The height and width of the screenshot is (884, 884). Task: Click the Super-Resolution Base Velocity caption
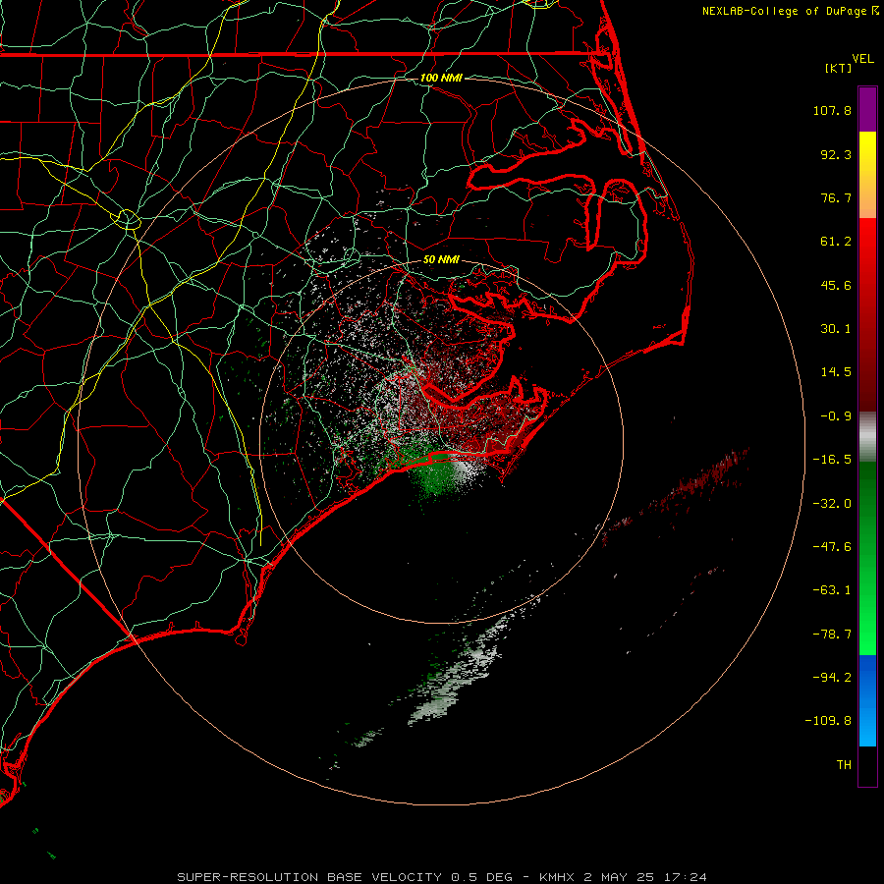(x=441, y=877)
